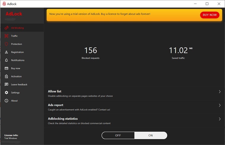Turn ad blocking OFF

[118, 135]
